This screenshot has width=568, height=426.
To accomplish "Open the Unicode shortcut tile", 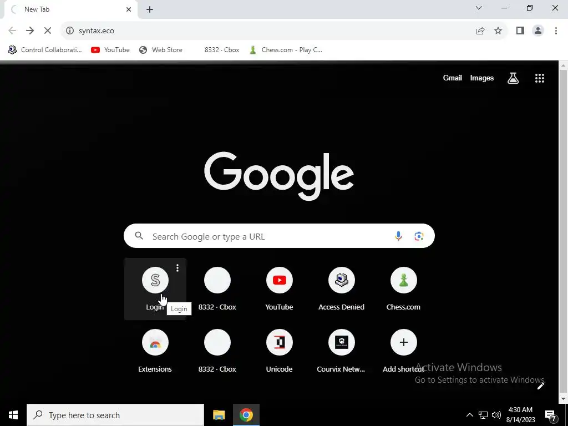I will point(280,351).
